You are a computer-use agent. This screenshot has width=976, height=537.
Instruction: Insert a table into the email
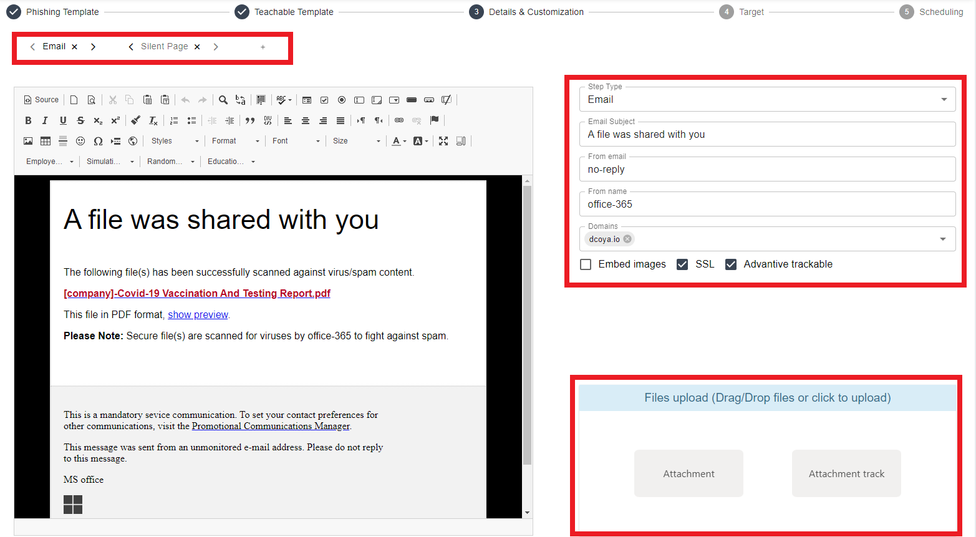tap(46, 141)
